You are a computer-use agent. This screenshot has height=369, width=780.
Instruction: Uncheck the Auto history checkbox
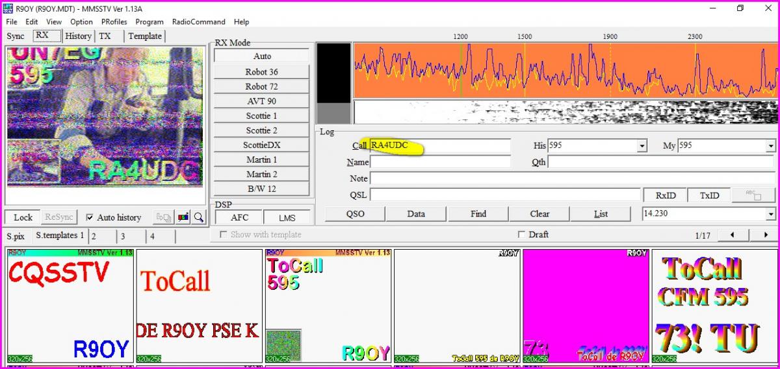click(90, 218)
